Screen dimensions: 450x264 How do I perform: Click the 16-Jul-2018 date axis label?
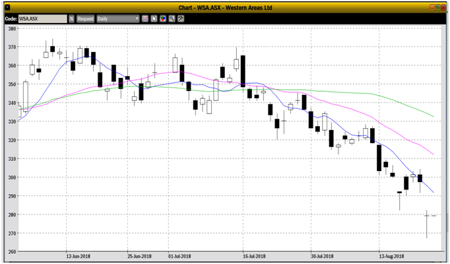pyautogui.click(x=253, y=256)
